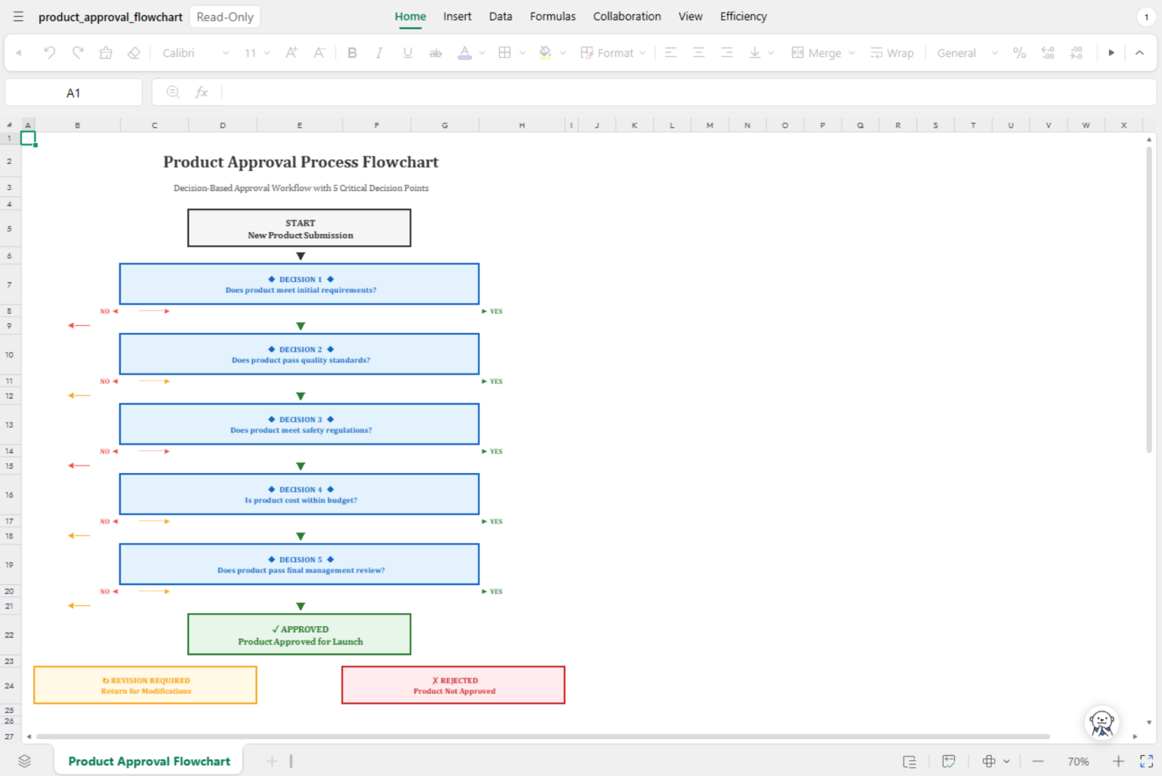Image resolution: width=1162 pixels, height=776 pixels.
Task: Click the zoom magnifier in formula bar
Action: click(173, 92)
